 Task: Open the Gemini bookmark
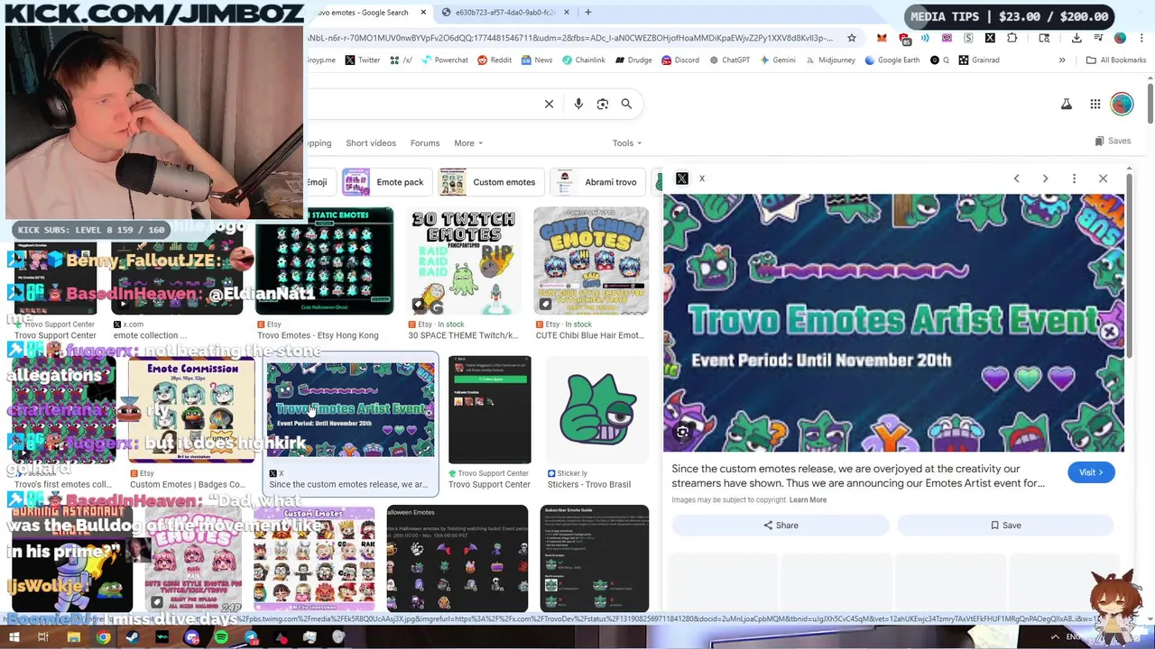coord(778,60)
